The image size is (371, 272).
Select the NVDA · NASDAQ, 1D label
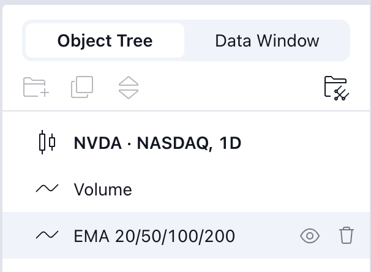[157, 143]
